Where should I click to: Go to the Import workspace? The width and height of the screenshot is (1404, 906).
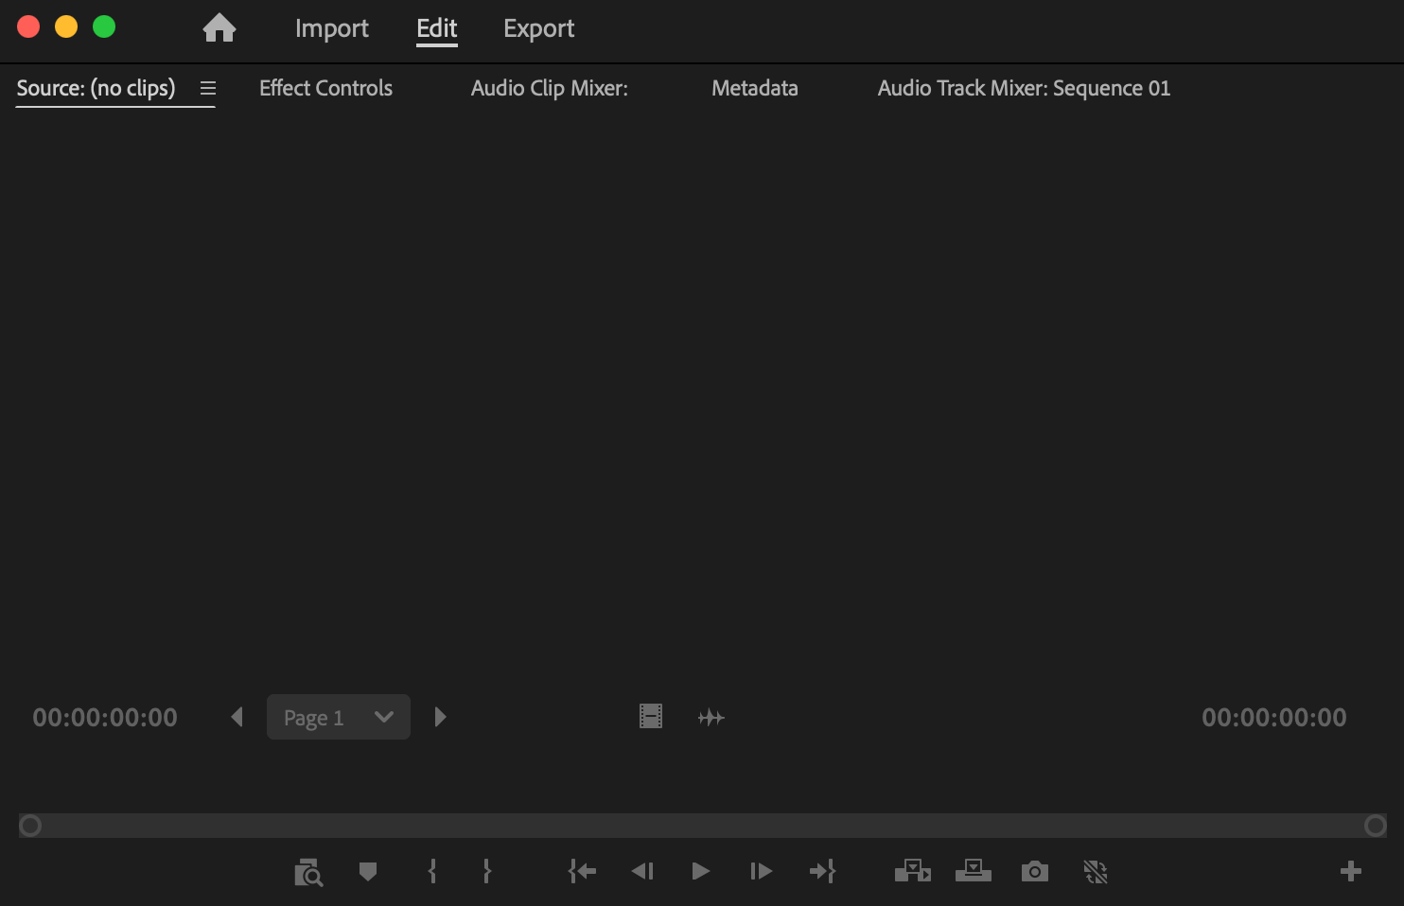(x=331, y=28)
